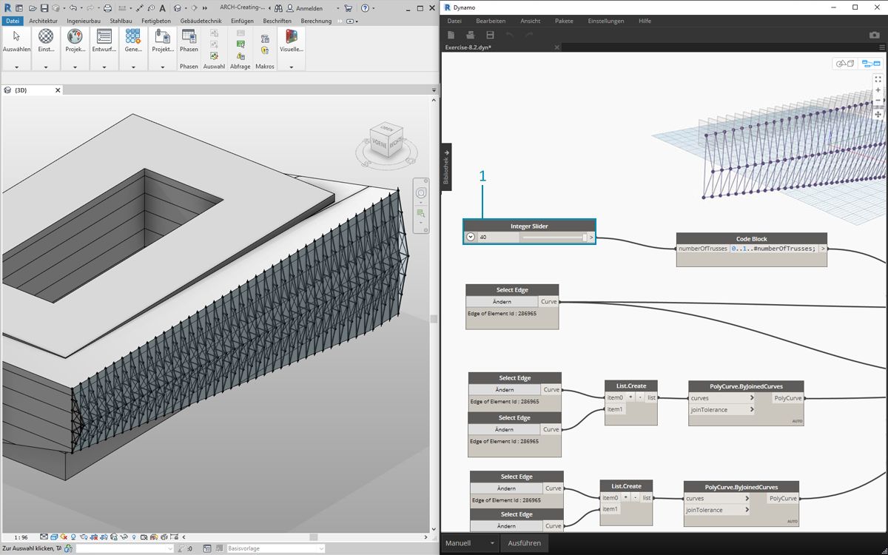The height and width of the screenshot is (555, 888).
Task: Click view scale 1:96 in Revit
Action: pyautogui.click(x=21, y=536)
